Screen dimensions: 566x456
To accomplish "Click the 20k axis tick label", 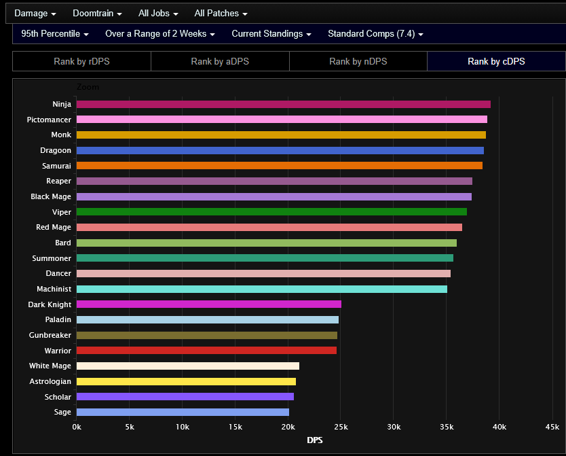I will [x=288, y=427].
